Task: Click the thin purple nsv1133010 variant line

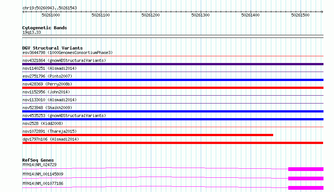Action: tap(173, 103)
